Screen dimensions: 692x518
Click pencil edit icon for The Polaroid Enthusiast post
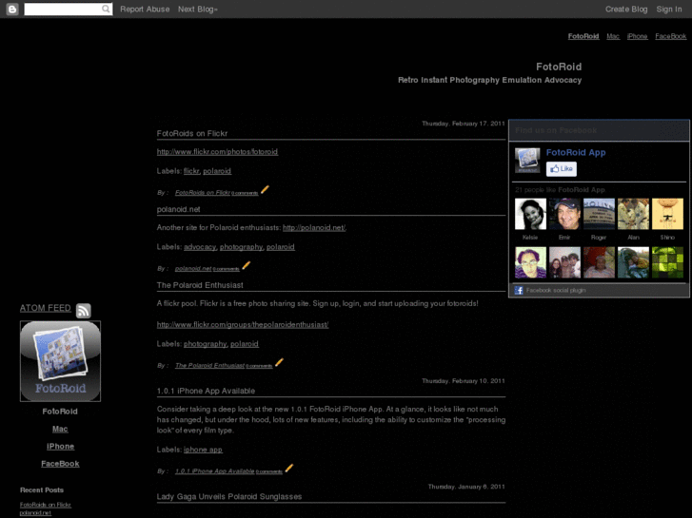click(279, 362)
